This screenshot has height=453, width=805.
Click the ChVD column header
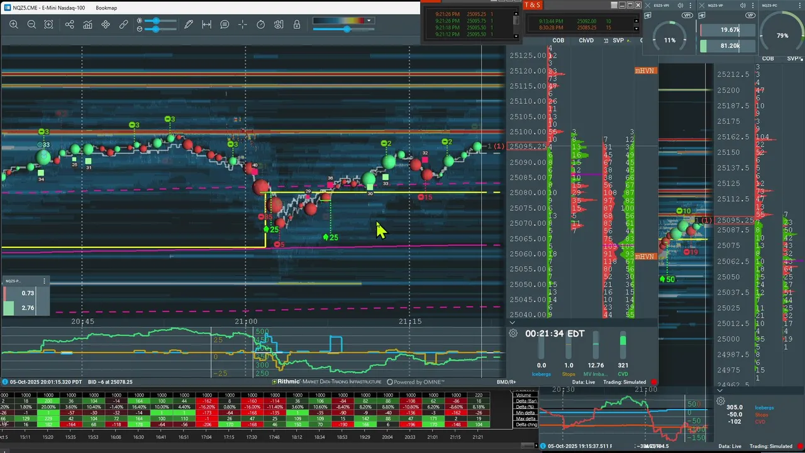coord(586,40)
